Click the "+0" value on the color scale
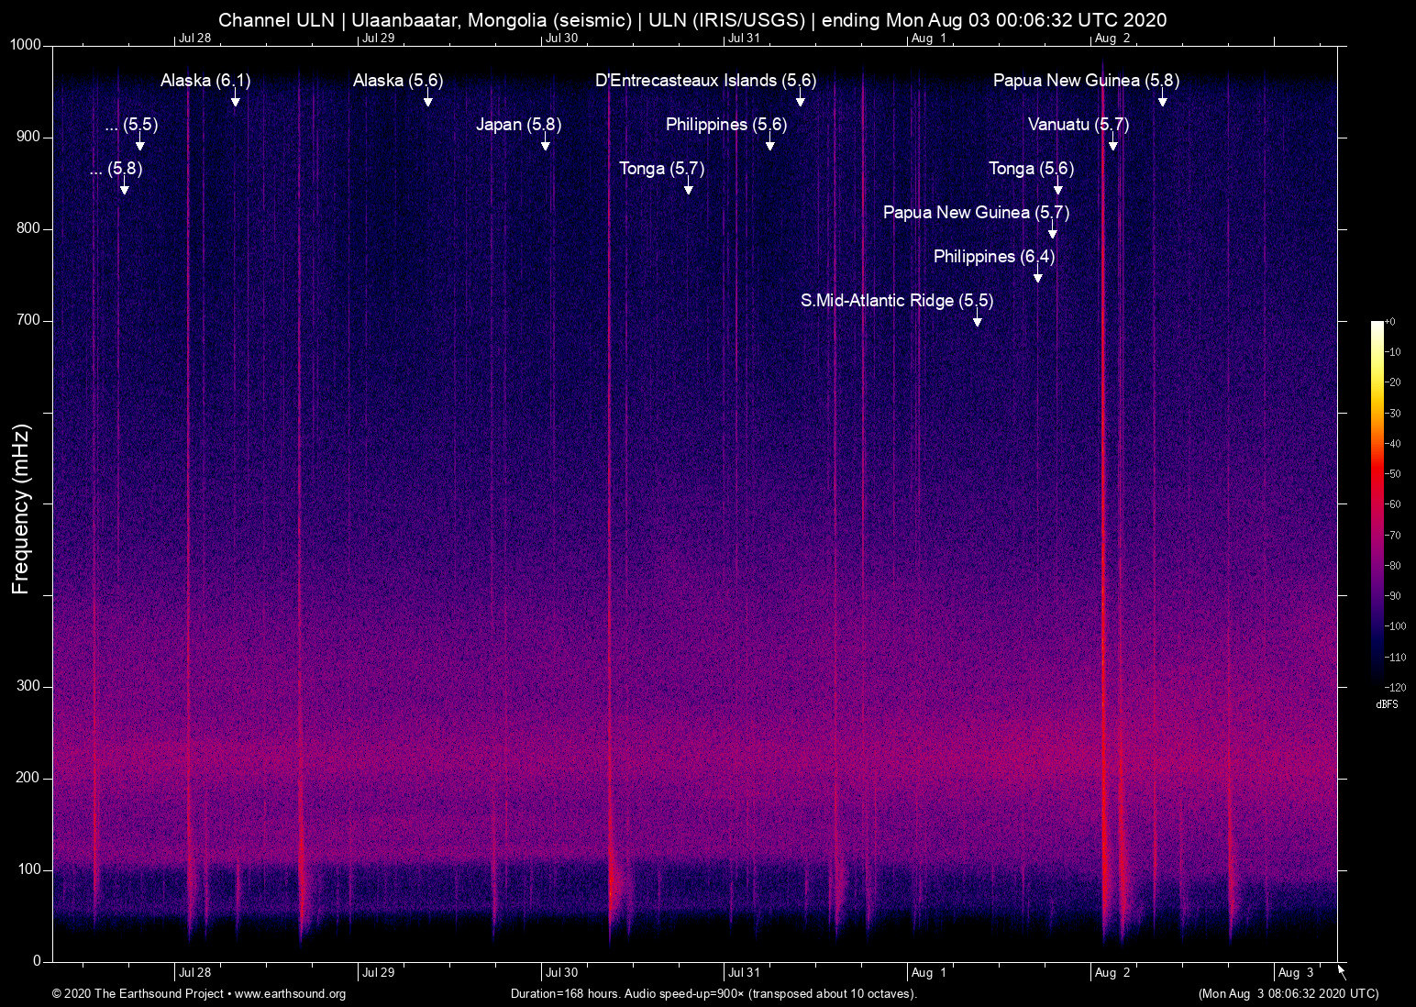The width and height of the screenshot is (1416, 1007). point(1390,322)
